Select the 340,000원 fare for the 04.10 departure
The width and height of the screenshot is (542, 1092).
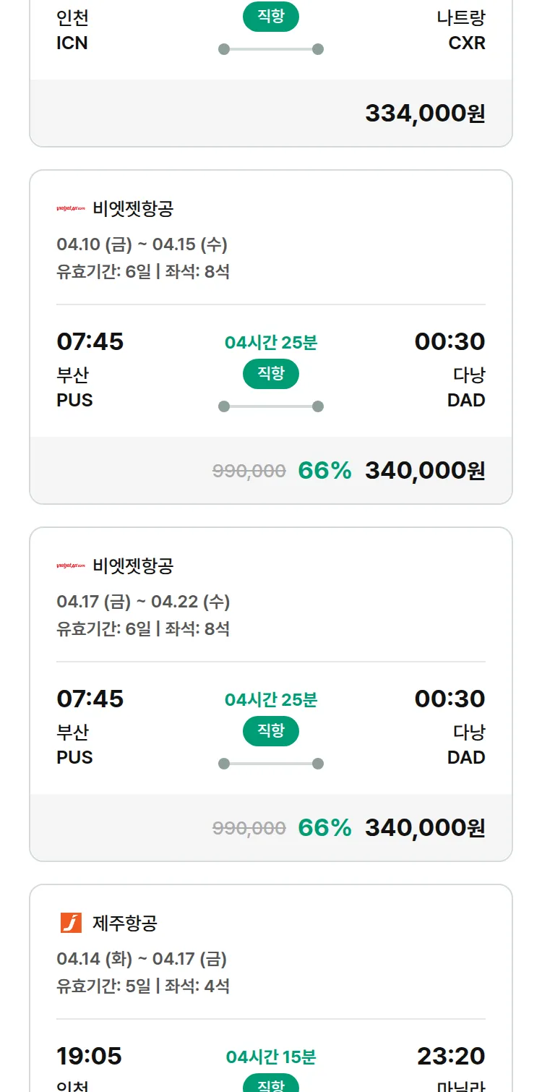click(x=425, y=471)
